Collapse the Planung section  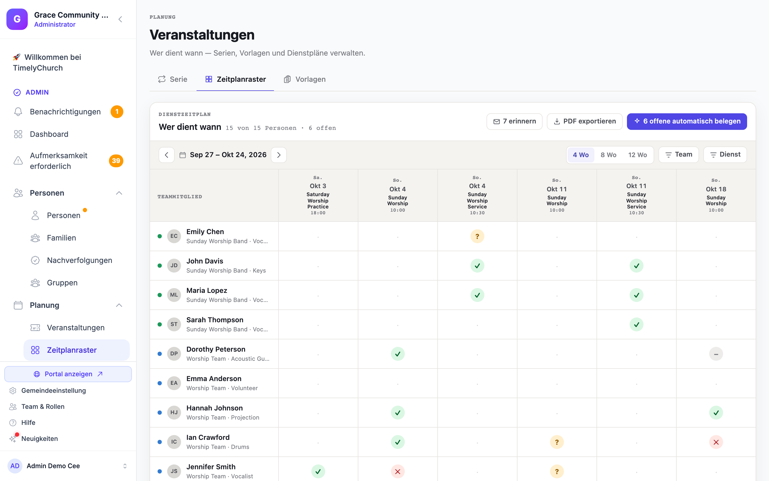[119, 305]
